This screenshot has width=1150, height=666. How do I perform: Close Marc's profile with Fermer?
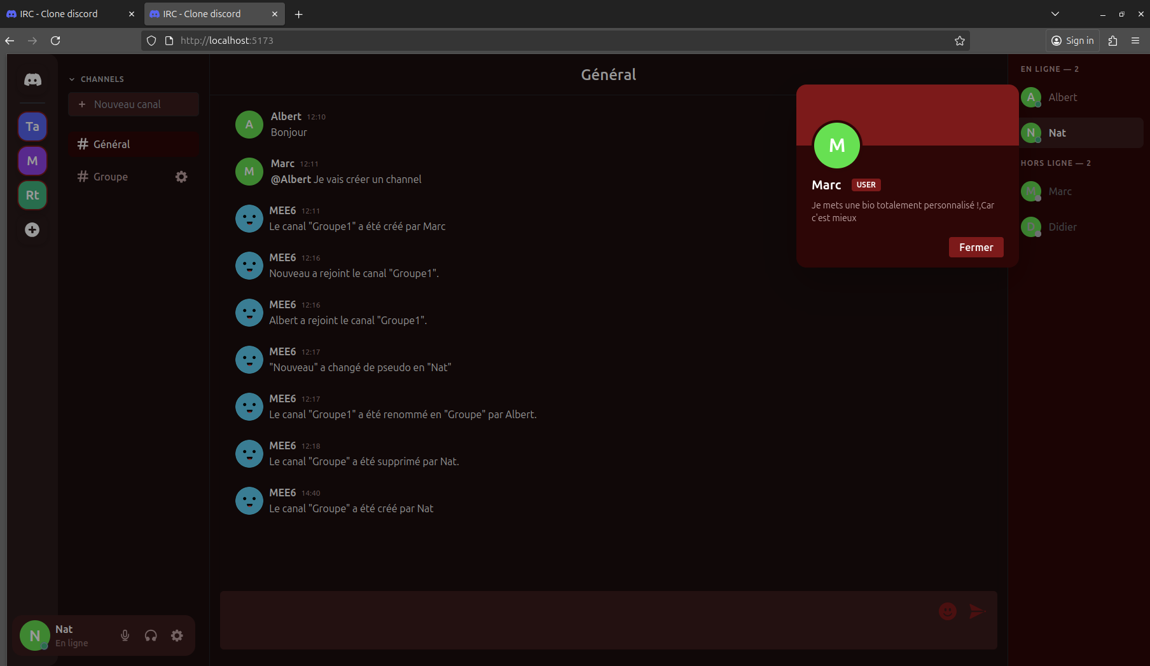pyautogui.click(x=976, y=247)
